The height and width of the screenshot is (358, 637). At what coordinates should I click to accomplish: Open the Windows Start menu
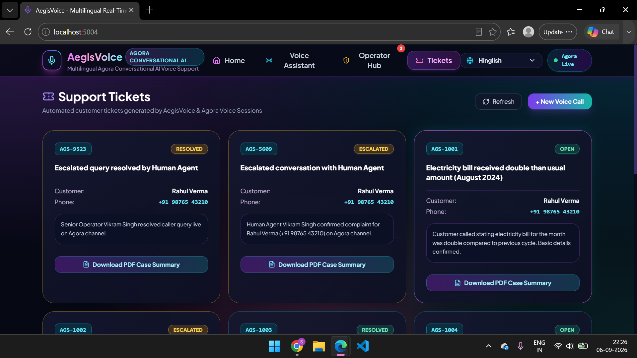click(x=274, y=346)
